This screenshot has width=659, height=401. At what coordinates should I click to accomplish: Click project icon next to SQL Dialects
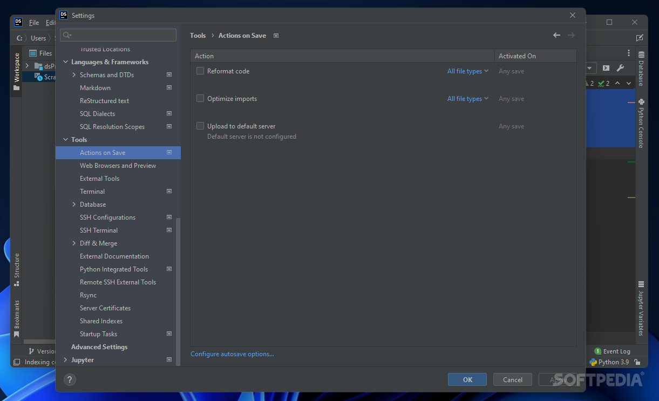pyautogui.click(x=169, y=114)
